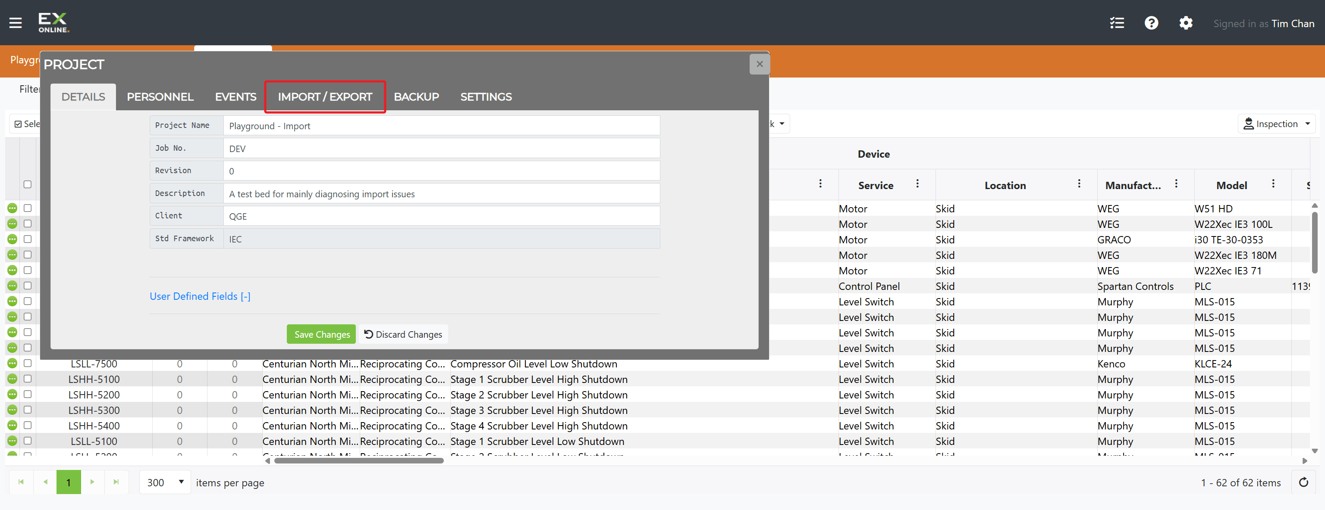Open Manufacturer column options menu
Image resolution: width=1325 pixels, height=510 pixels.
click(1176, 184)
